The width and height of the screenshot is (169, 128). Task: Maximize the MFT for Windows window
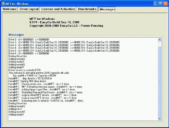tap(161, 4)
